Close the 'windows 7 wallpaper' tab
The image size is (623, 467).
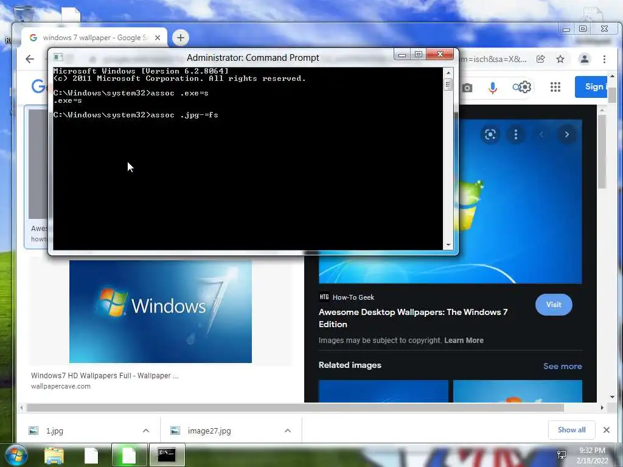pos(158,38)
